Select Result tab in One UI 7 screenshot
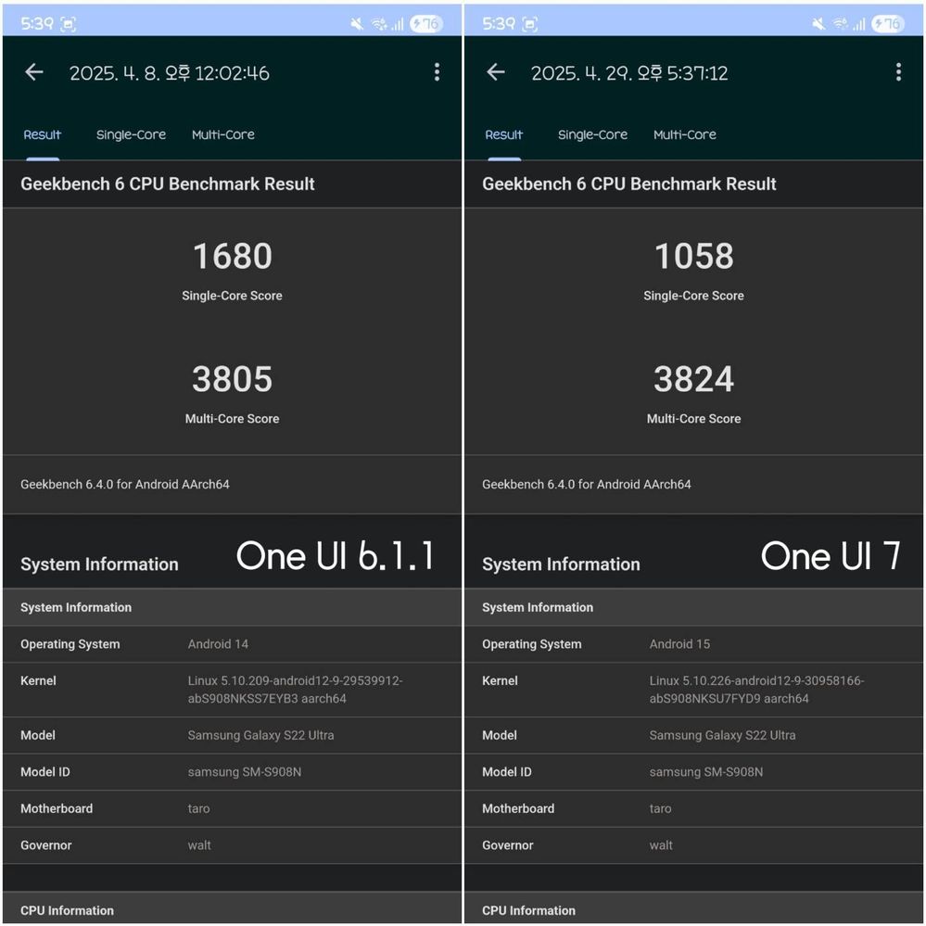The height and width of the screenshot is (926, 926). coord(503,134)
